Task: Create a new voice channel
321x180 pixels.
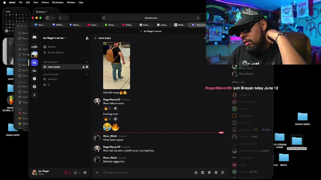Action: (87, 74)
